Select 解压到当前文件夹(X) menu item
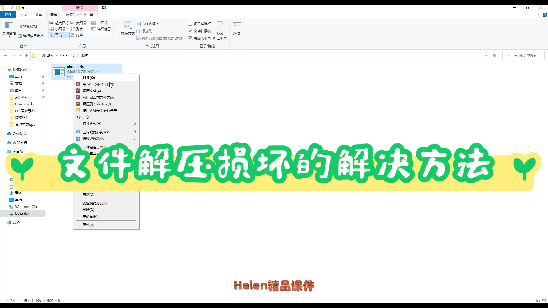This screenshot has height=308, width=548. (x=98, y=97)
